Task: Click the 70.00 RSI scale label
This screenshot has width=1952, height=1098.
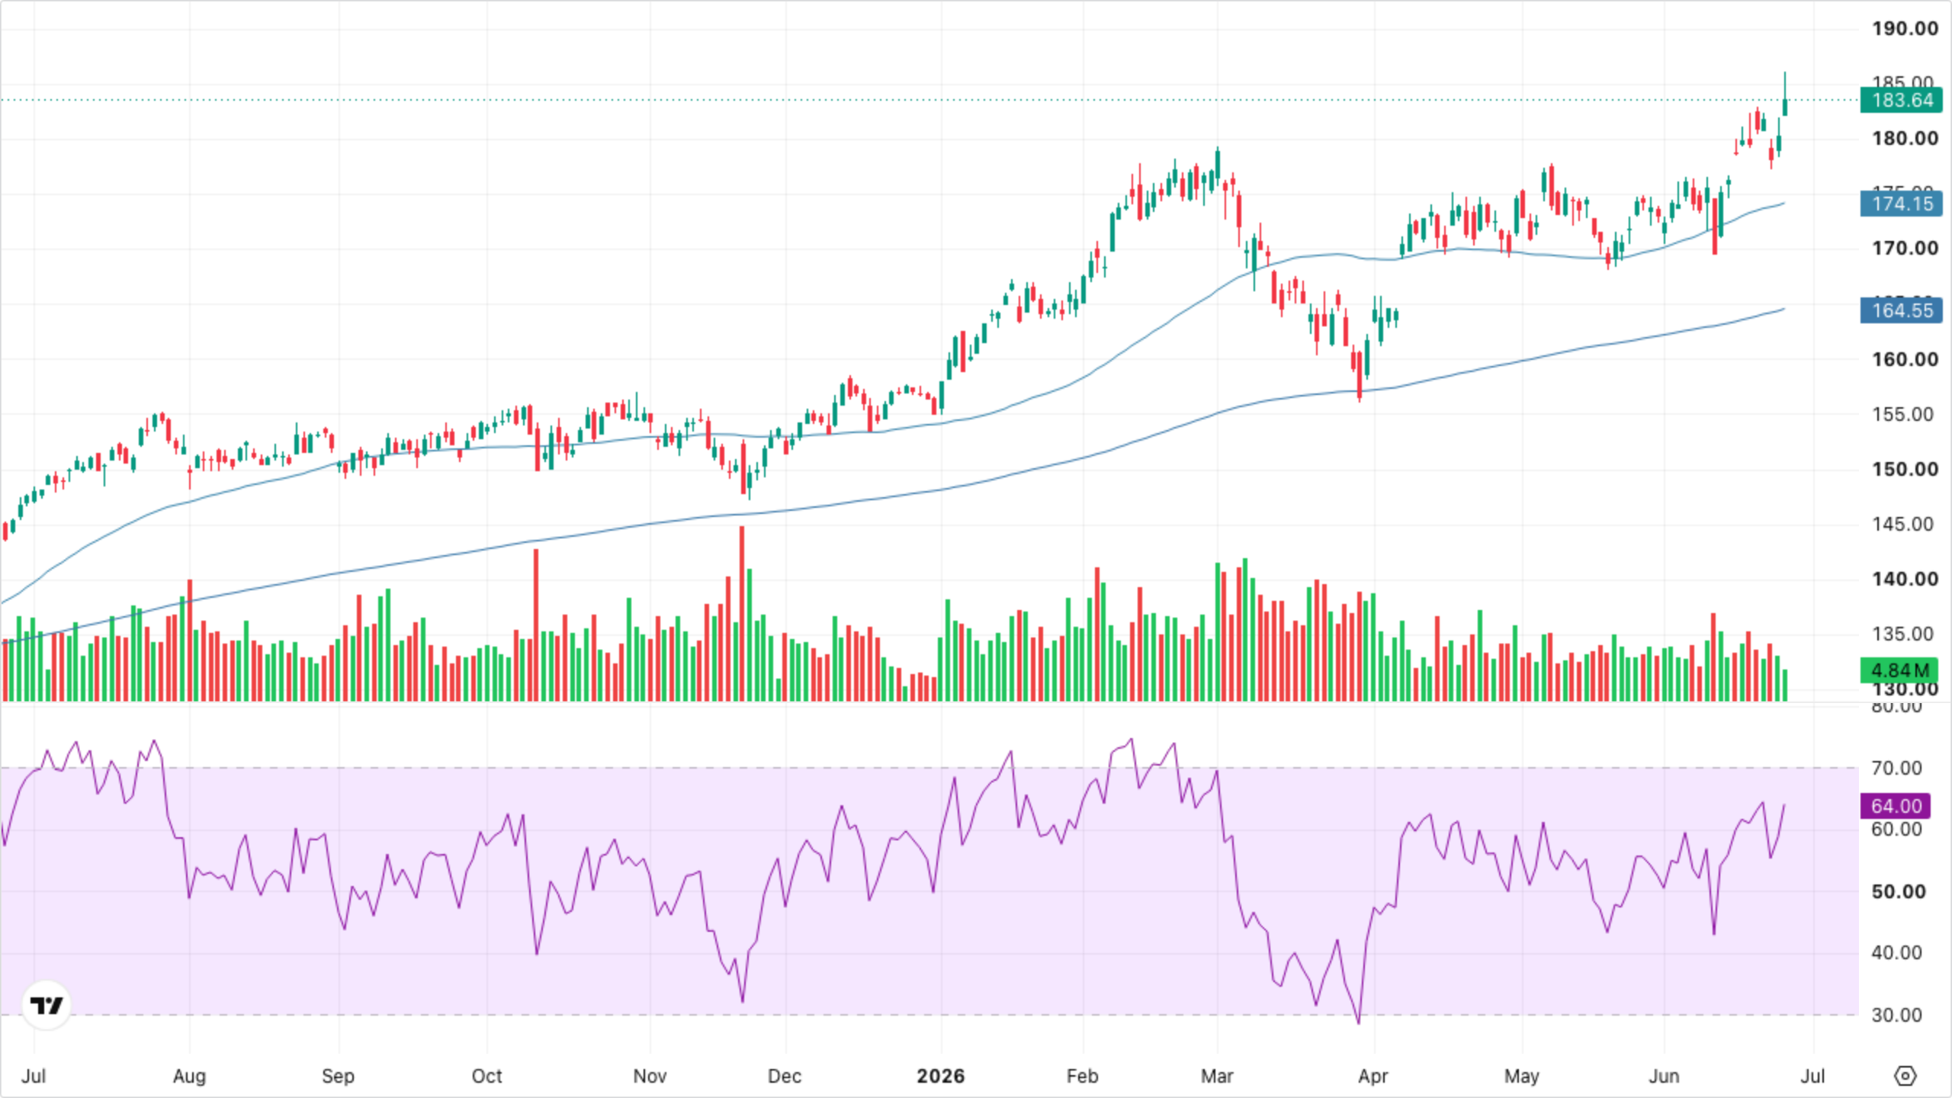Action: pyautogui.click(x=1896, y=768)
